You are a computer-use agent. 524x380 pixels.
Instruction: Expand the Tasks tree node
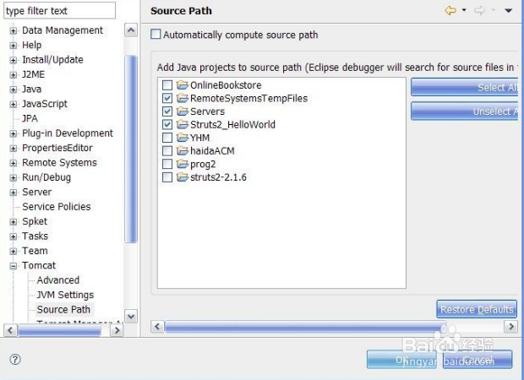13,236
